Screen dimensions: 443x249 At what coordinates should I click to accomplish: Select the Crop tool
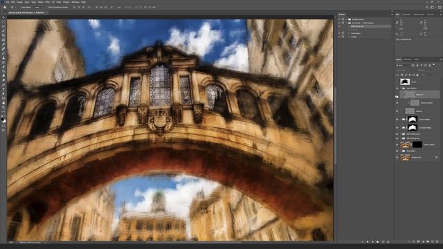click(x=3, y=35)
